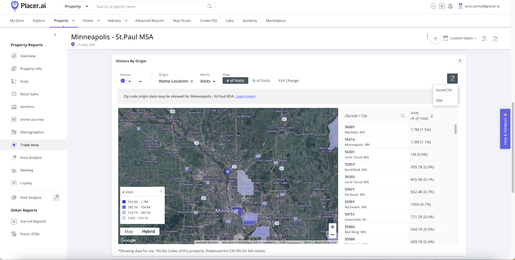This screenshot has width=515, height=260.
Task: Click the add property plus button
Action: (x=435, y=39)
